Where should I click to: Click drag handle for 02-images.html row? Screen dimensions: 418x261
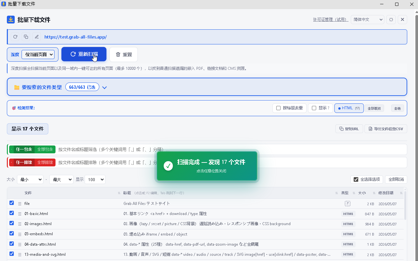pos(20,224)
